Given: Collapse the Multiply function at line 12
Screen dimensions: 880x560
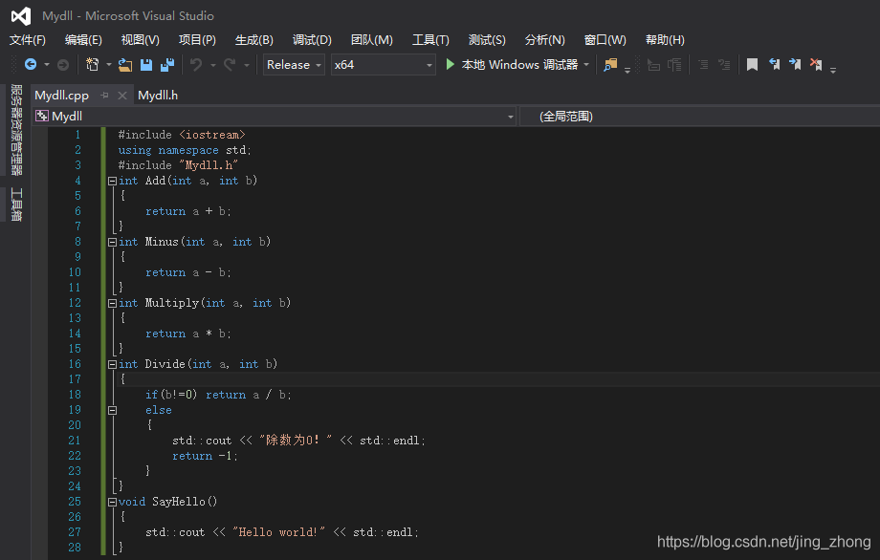Looking at the screenshot, I should point(112,303).
